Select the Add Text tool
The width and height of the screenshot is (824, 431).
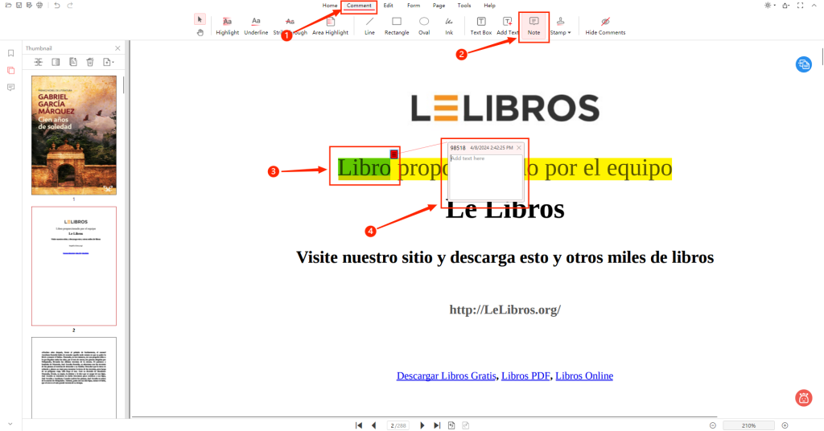[507, 27]
